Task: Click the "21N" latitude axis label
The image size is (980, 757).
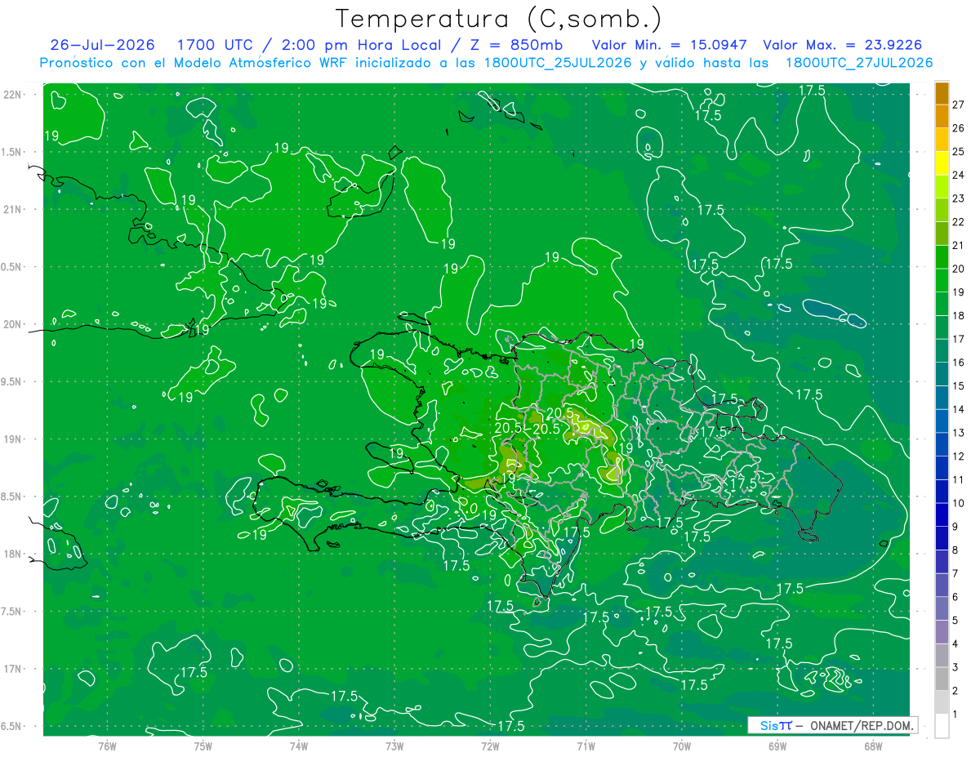Action: tap(14, 209)
